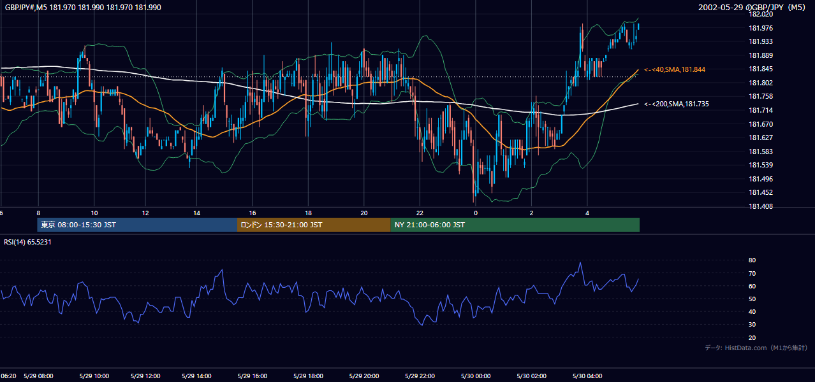Image resolution: width=815 pixels, height=382 pixels.
Task: Click the 5/29 16:00 date label
Action: (x=253, y=376)
